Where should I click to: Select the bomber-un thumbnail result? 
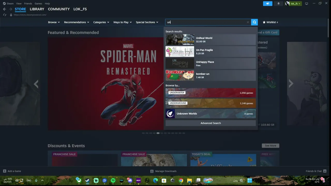pyautogui.click(x=180, y=75)
